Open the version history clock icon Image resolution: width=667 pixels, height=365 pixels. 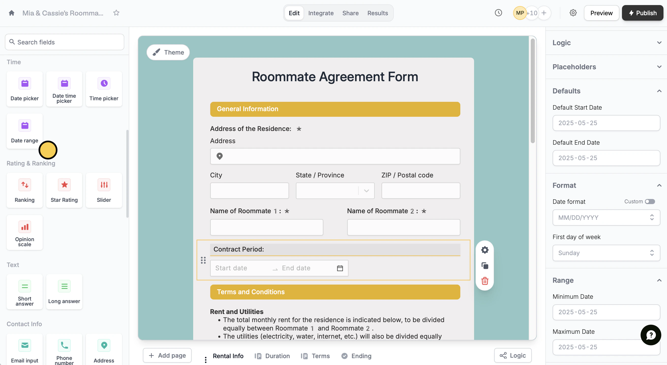coord(498,13)
